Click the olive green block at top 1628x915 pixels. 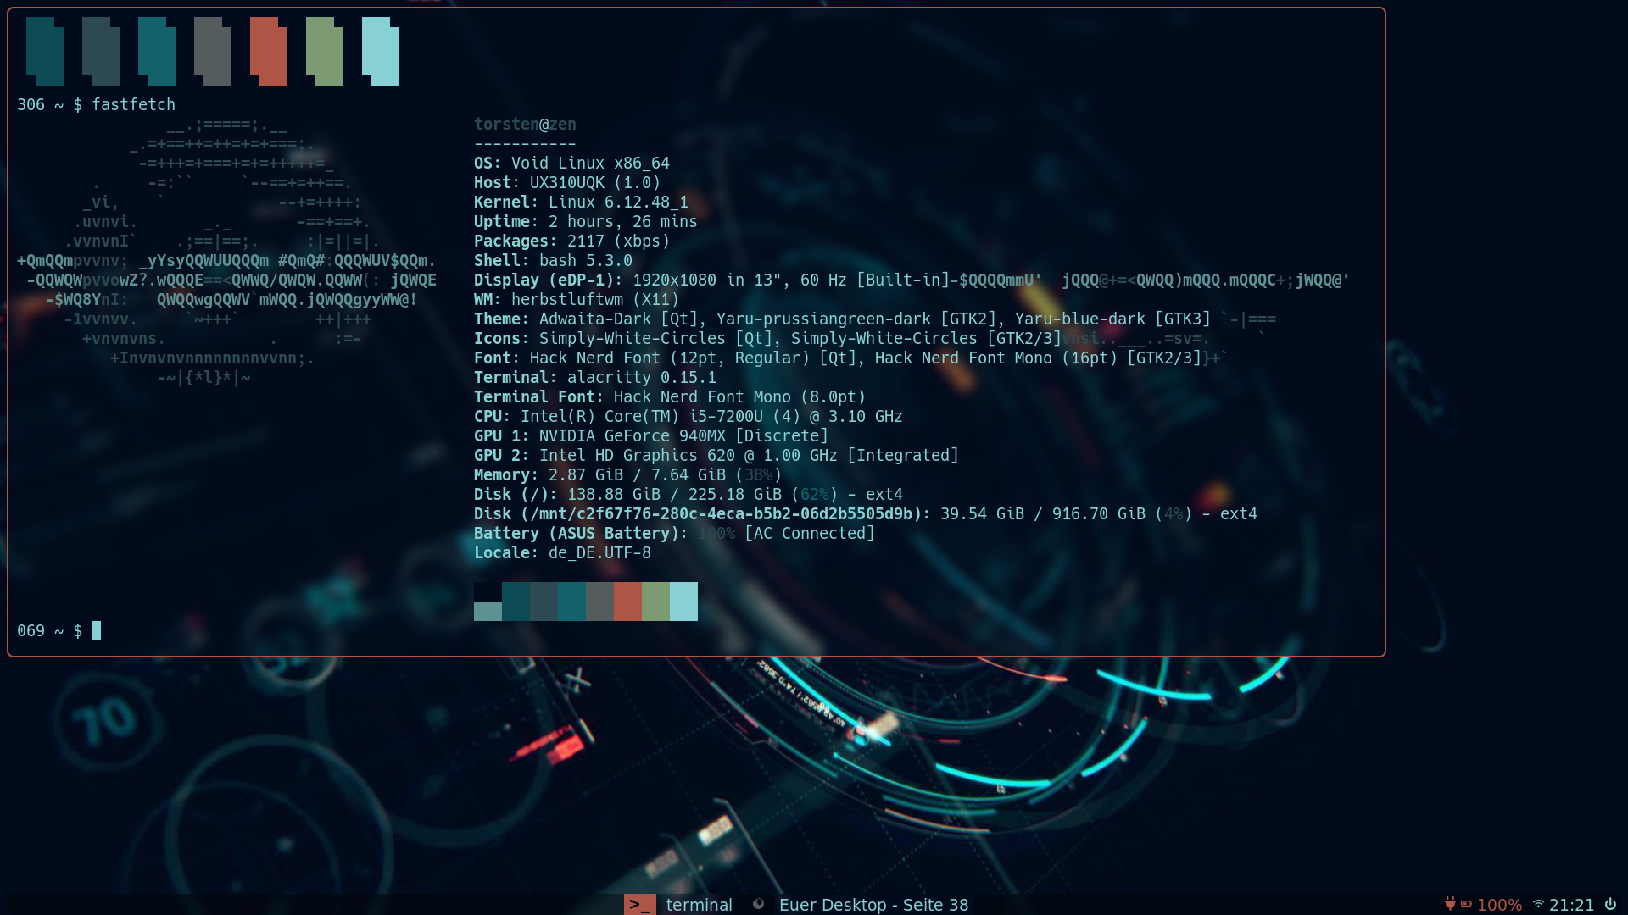pyautogui.click(x=325, y=52)
